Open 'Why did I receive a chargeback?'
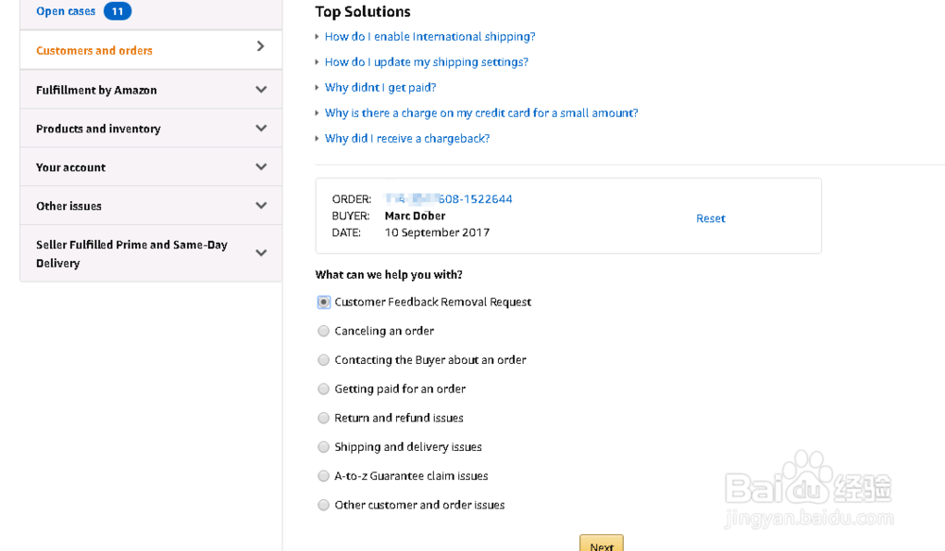Image resolution: width=945 pixels, height=551 pixels. tap(406, 138)
